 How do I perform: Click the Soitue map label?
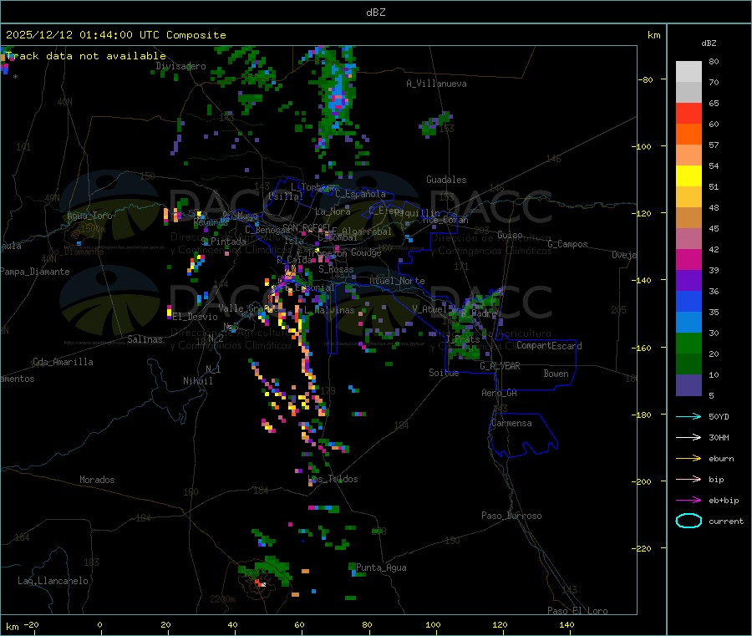pyautogui.click(x=445, y=373)
